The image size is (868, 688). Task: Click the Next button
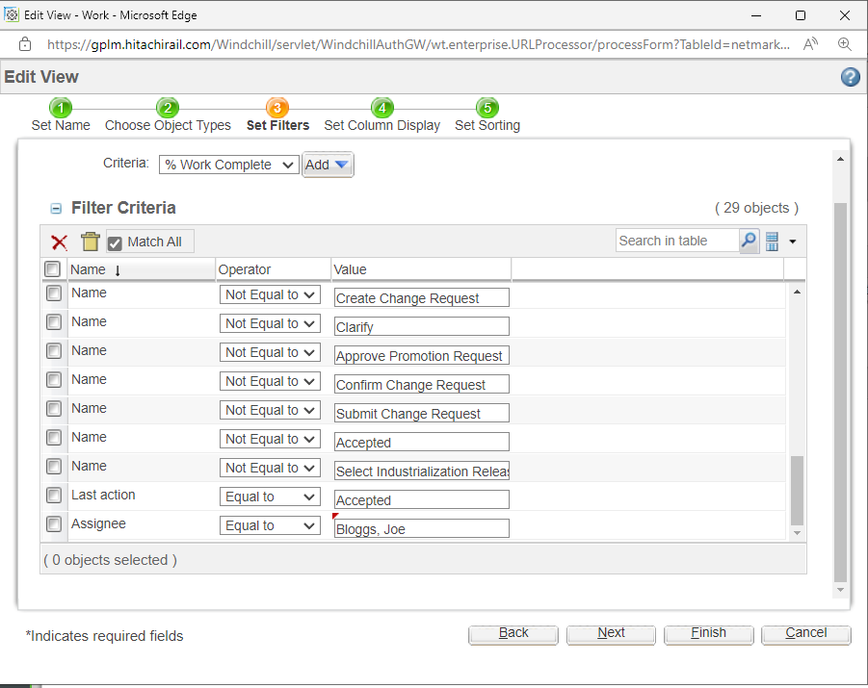[611, 634]
